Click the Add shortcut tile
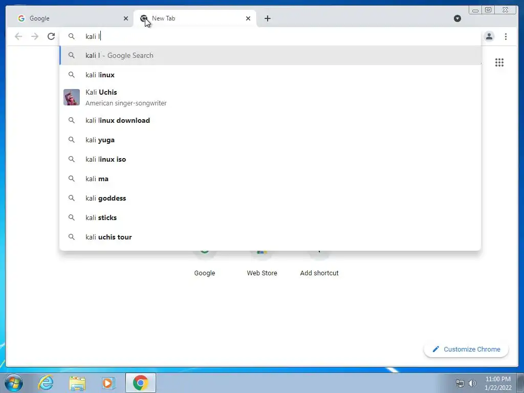 pos(319,264)
